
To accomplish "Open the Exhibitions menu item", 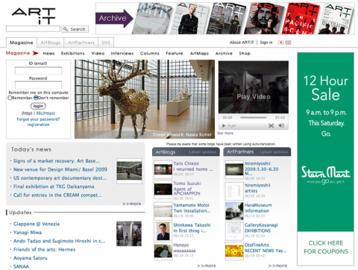I will 73,53.
